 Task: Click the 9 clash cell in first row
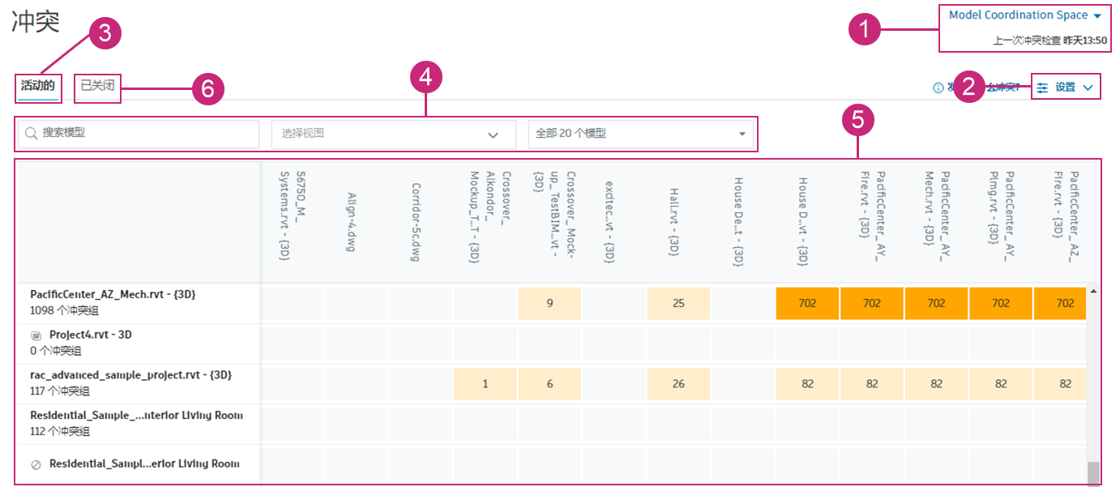coord(549,303)
